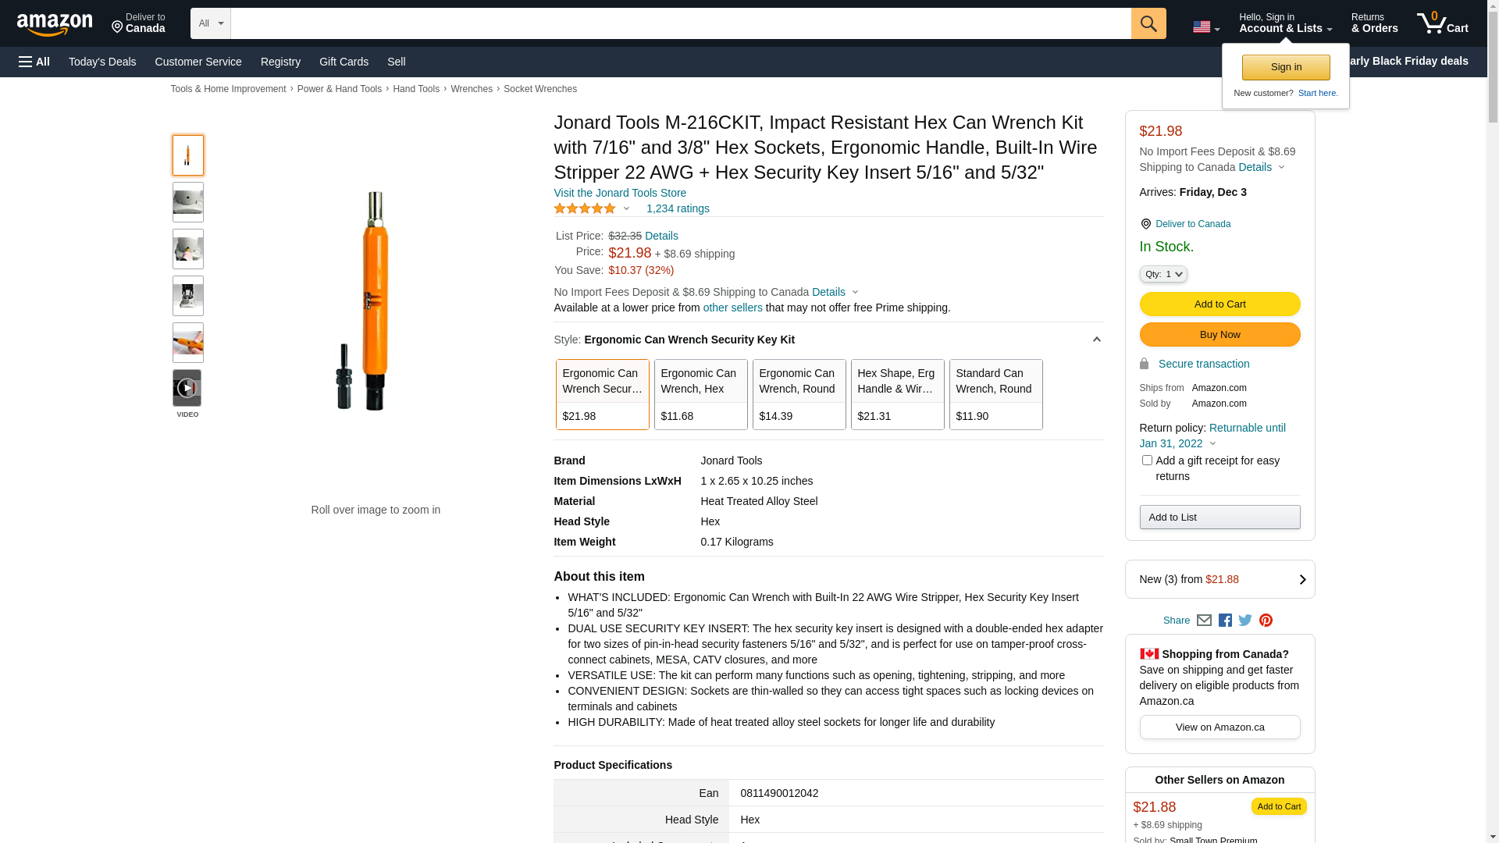Viewport: 1499px width, 843px height.
Task: Visit the Jonard Tools Store link
Action: click(620, 193)
